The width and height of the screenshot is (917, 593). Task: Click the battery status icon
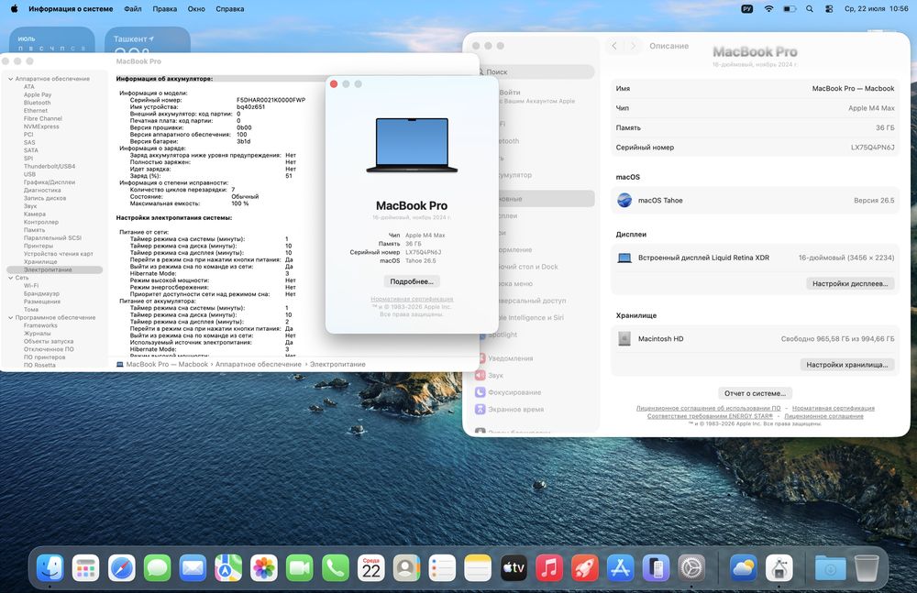click(790, 9)
